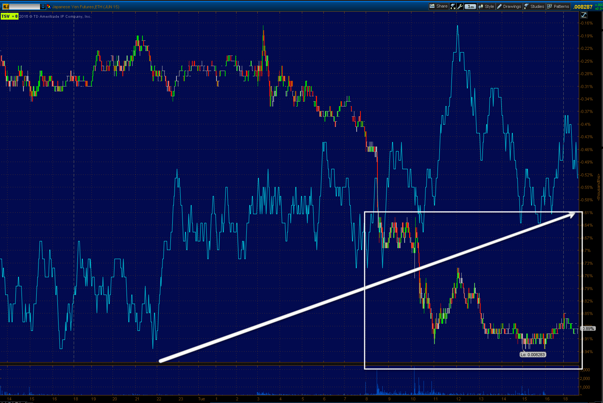603x403 pixels.
Task: Expand the symbol selector dropdown arrow
Action: 43,7
